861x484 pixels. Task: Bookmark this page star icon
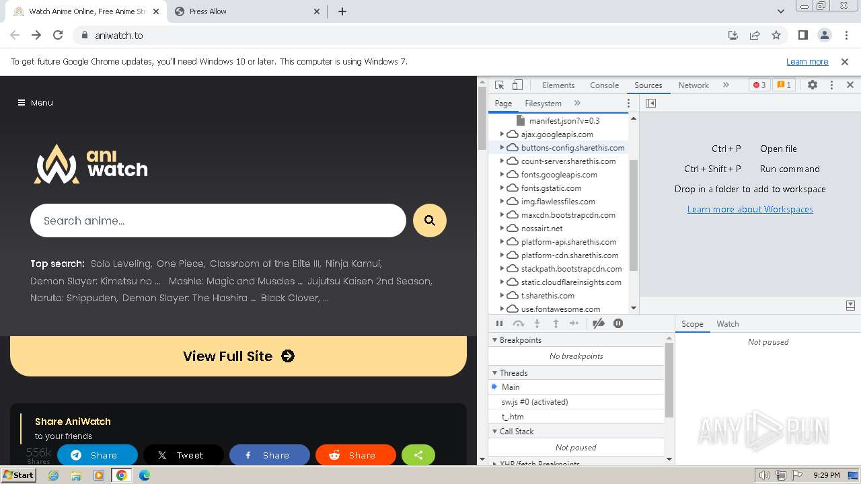pos(776,35)
